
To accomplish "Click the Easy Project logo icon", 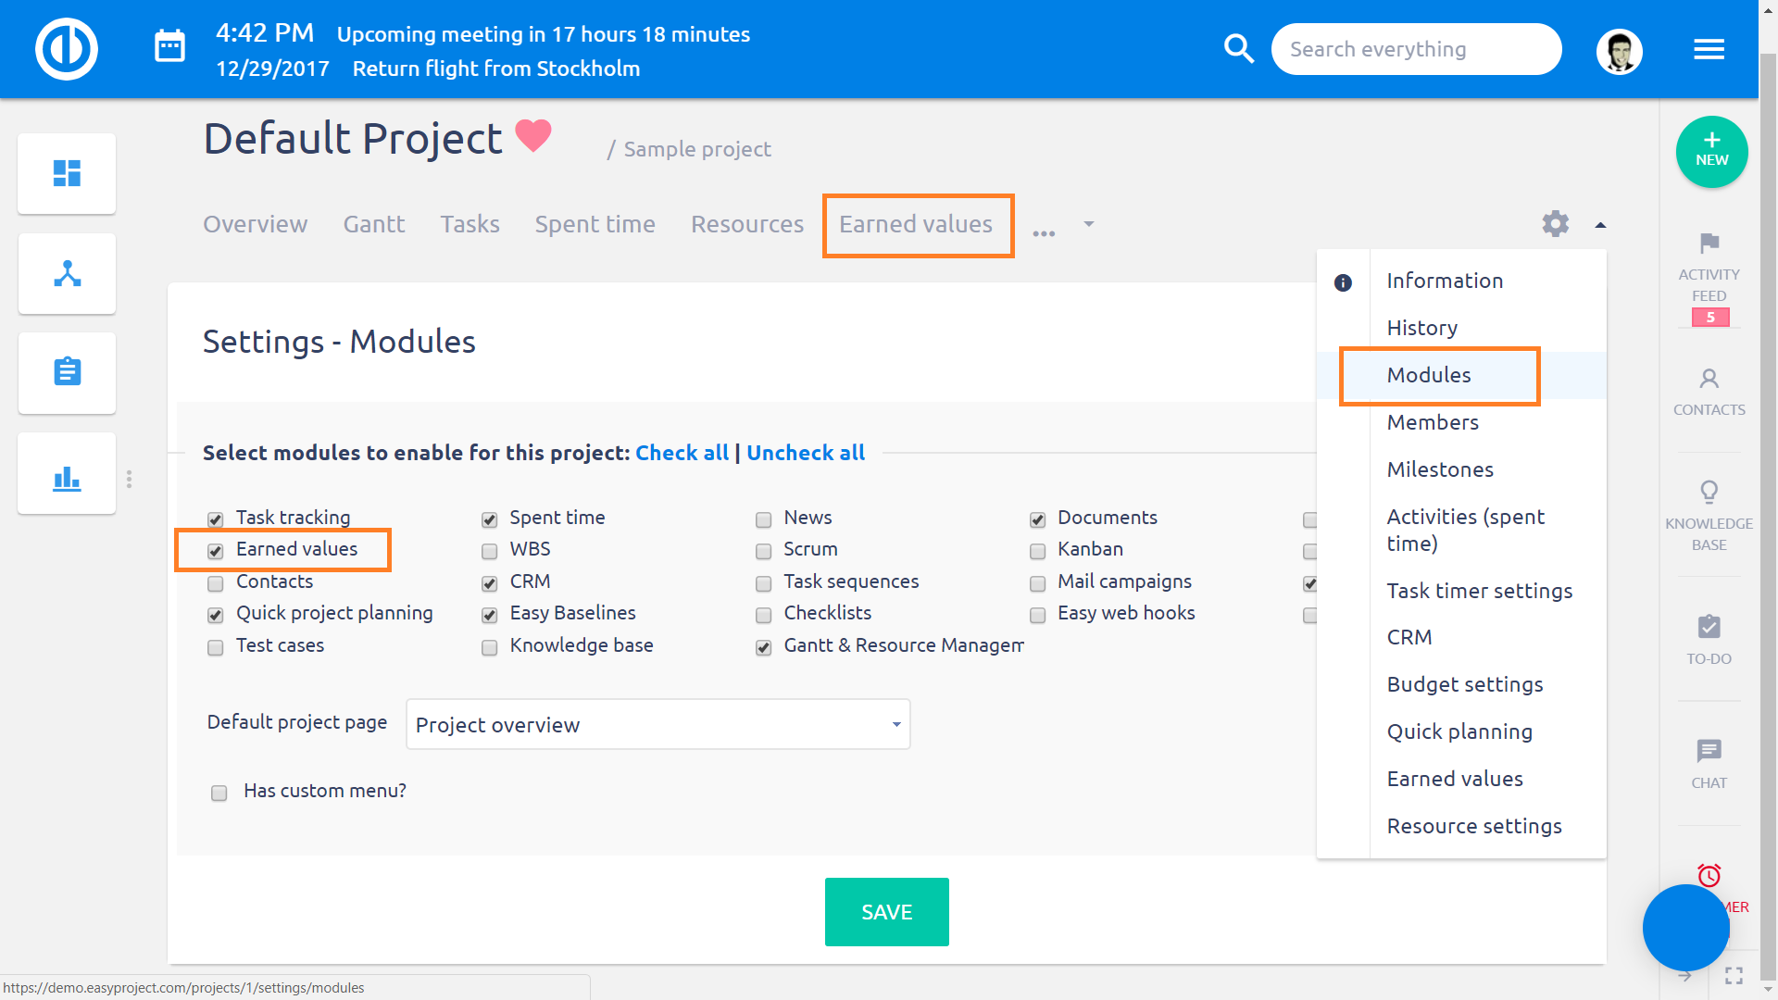I will (x=67, y=49).
